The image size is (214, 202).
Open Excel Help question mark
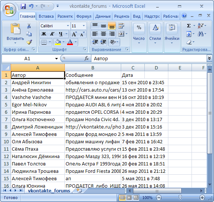tap(184, 16)
